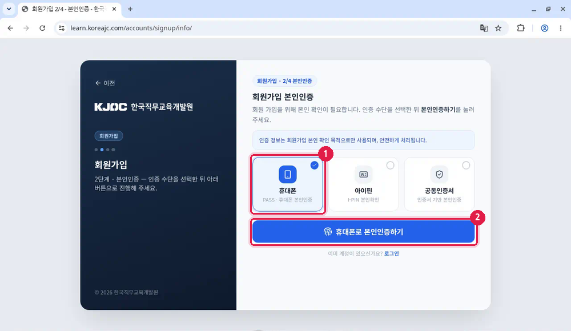Open the Chrome profile avatar
Screen dimensions: 571x331
(544, 28)
